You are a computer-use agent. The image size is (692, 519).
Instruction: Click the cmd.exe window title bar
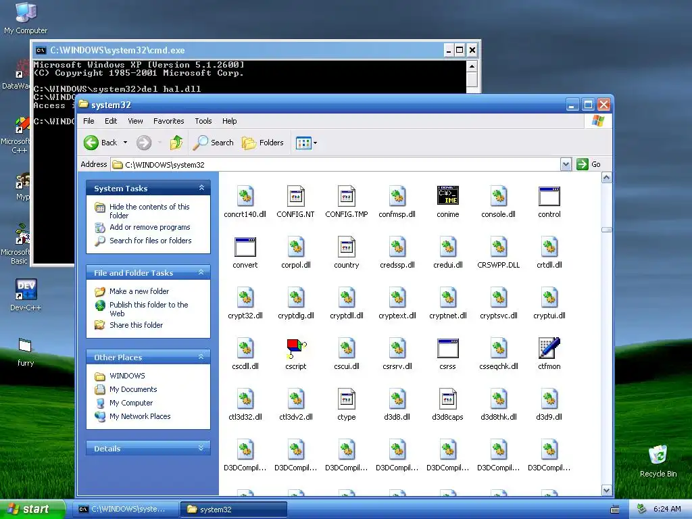[239, 50]
